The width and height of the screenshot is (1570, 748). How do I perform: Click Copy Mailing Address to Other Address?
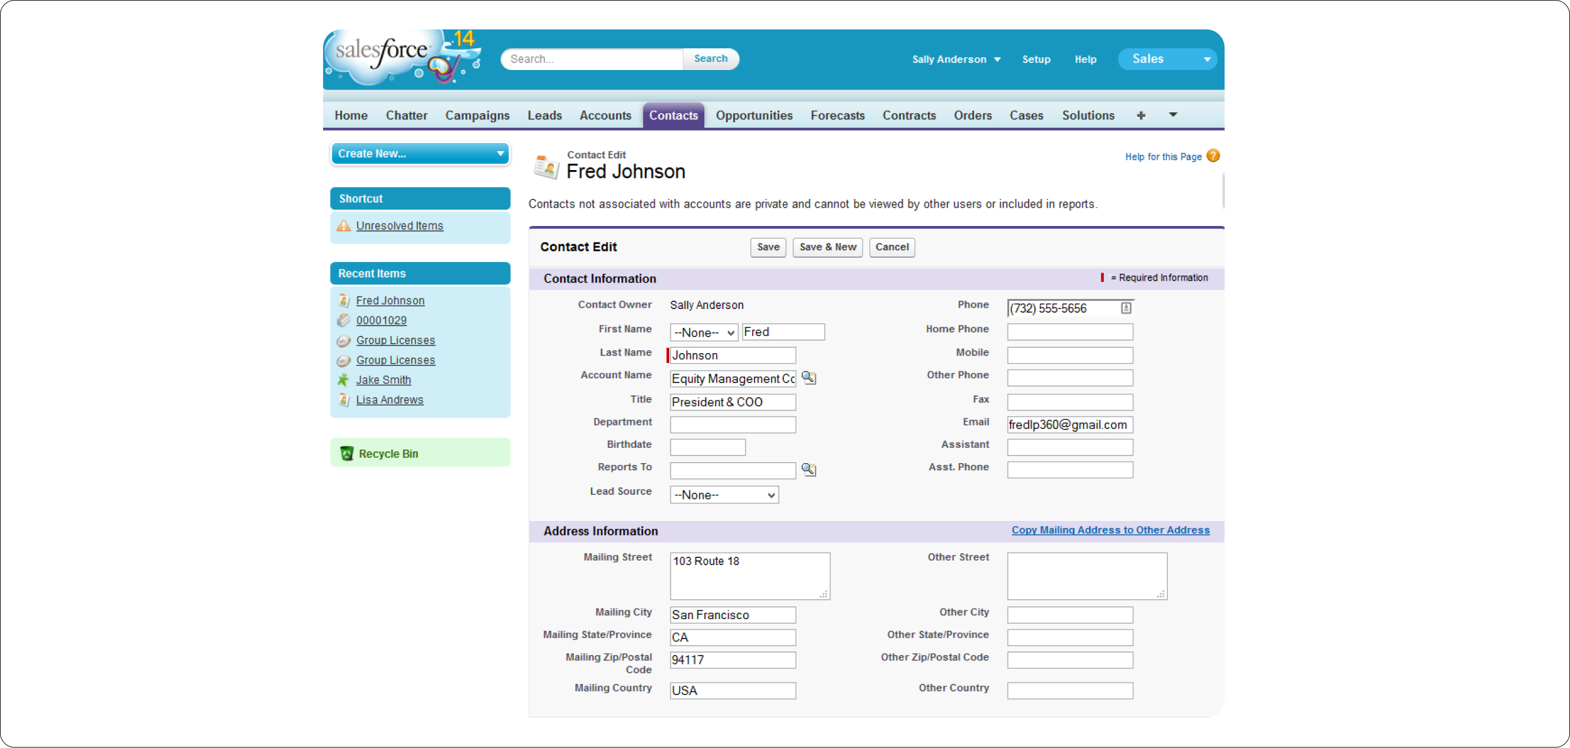point(1110,530)
